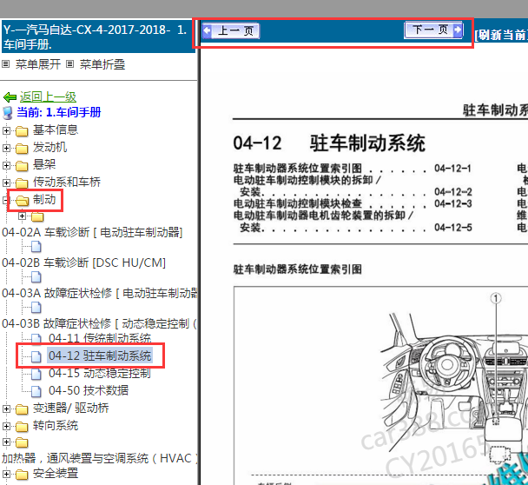Select 传动系和车桥 in the tree
The width and height of the screenshot is (528, 485).
point(67,183)
